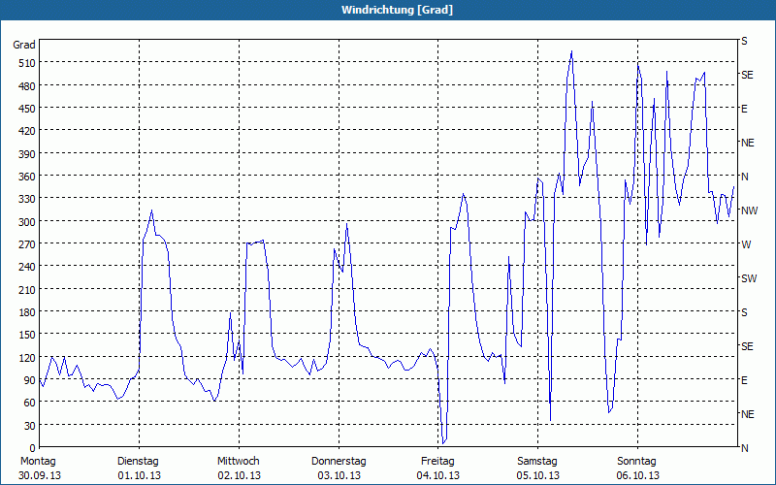776x485 pixels.
Task: Select the 390 value on left axis
Action: coord(27,154)
